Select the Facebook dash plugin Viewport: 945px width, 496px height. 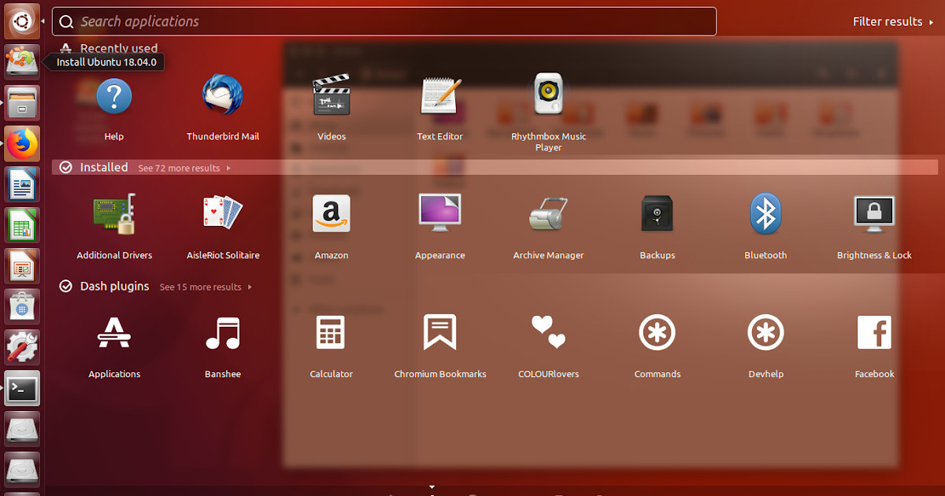click(874, 333)
